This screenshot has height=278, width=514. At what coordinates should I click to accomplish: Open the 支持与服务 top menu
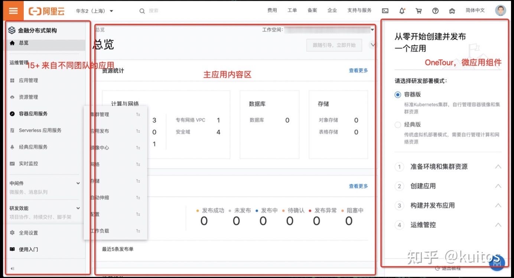(x=360, y=10)
